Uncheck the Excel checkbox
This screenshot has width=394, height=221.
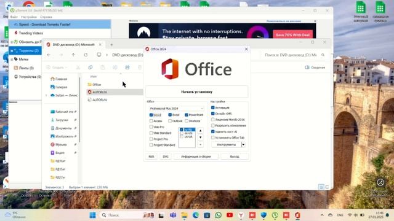(x=170, y=115)
